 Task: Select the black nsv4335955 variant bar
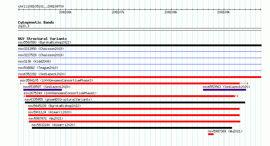(x=135, y=102)
